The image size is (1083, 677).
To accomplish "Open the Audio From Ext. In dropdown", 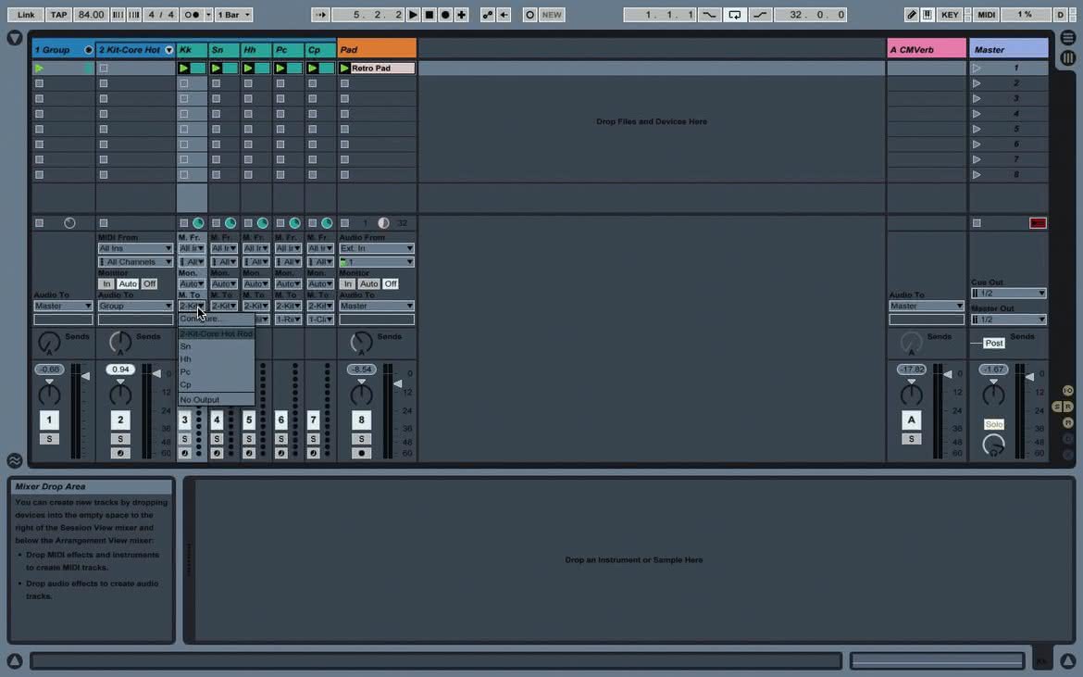I will click(377, 248).
